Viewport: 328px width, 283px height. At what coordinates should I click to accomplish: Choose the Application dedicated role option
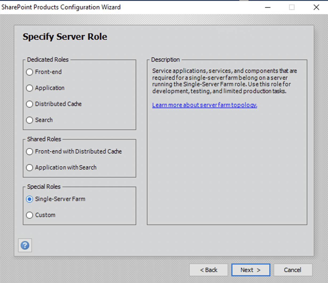(30, 88)
